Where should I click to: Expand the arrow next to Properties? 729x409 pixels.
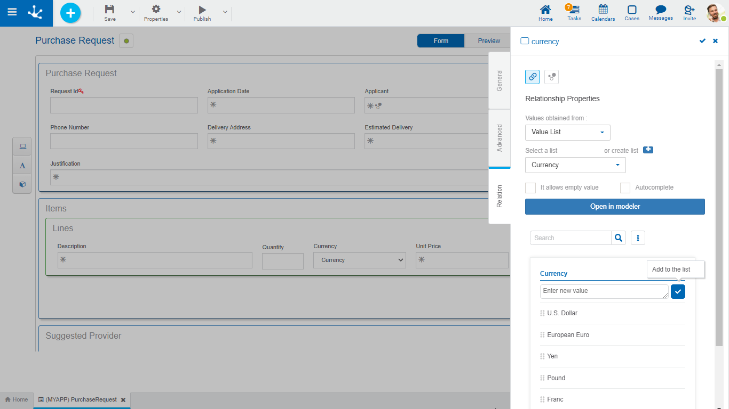pos(179,12)
